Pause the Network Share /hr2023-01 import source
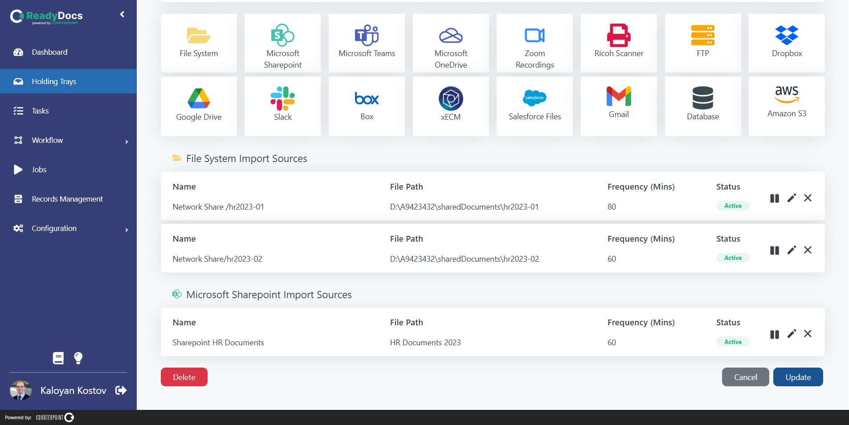The width and height of the screenshot is (849, 425). pyautogui.click(x=775, y=198)
